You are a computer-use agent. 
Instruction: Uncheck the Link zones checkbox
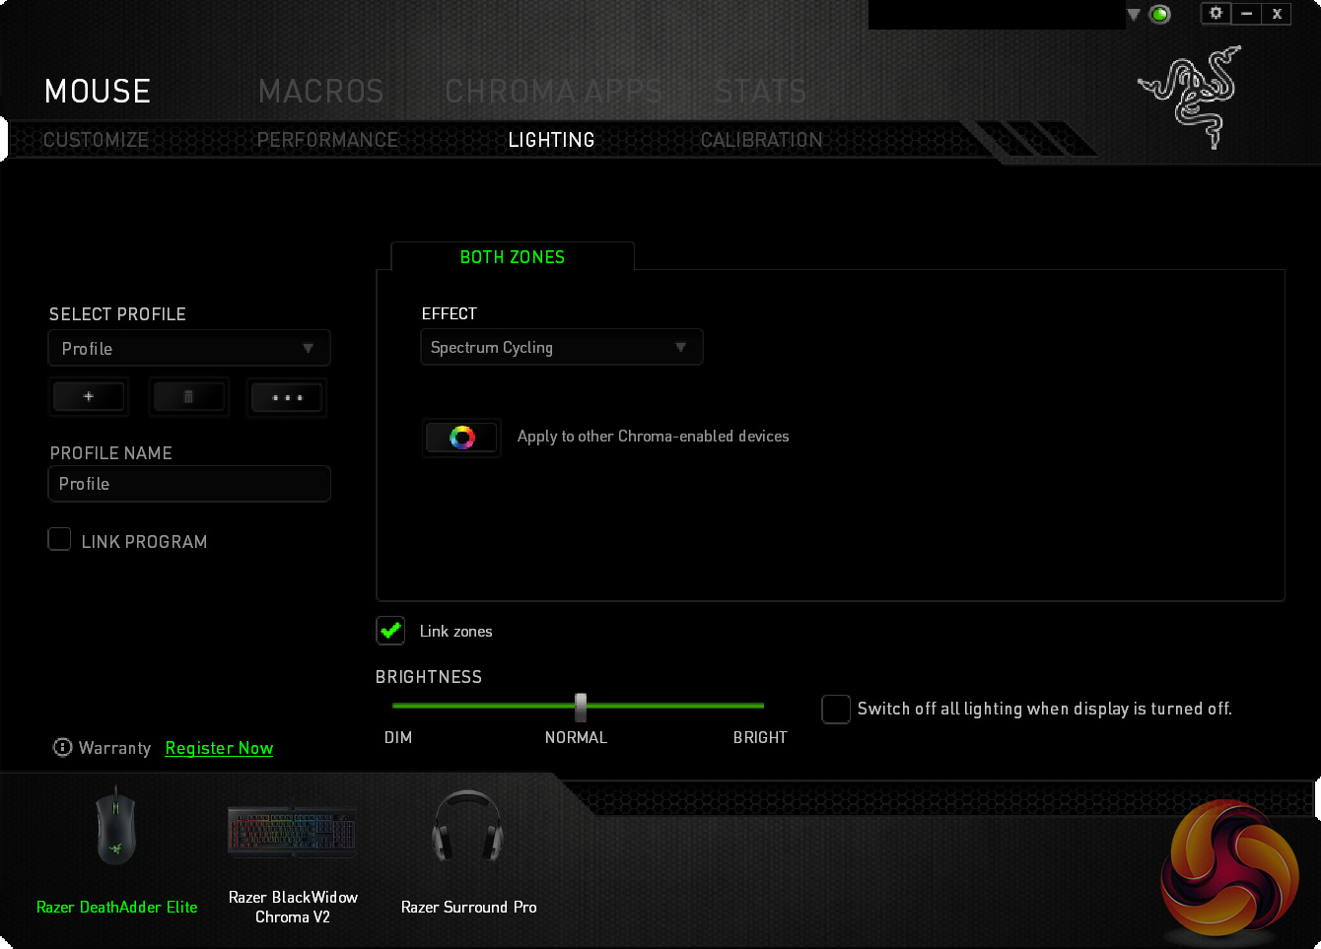(x=390, y=631)
